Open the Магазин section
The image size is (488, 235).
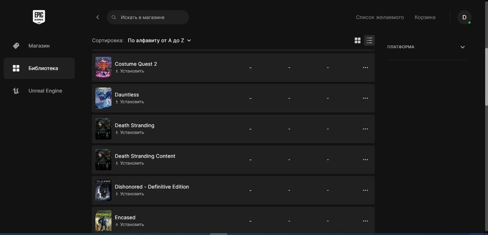[x=39, y=46]
